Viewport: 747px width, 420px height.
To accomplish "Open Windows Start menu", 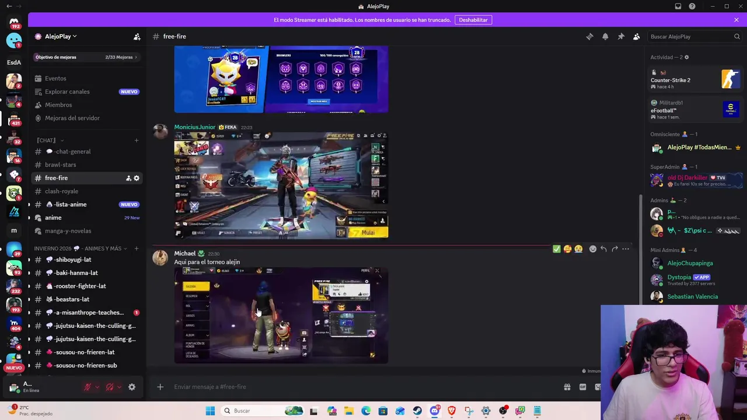I will point(210,411).
